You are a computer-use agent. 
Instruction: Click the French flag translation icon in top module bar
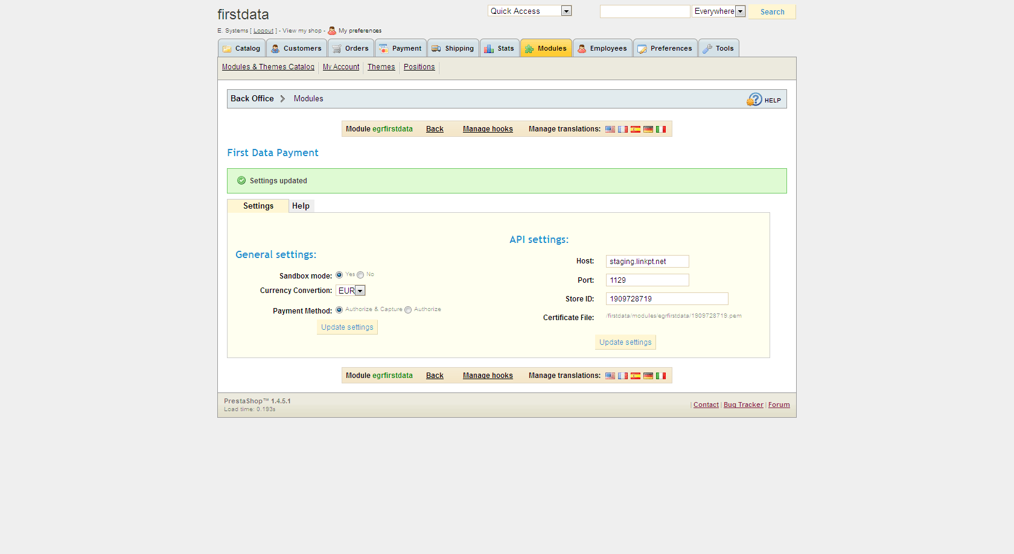click(623, 129)
